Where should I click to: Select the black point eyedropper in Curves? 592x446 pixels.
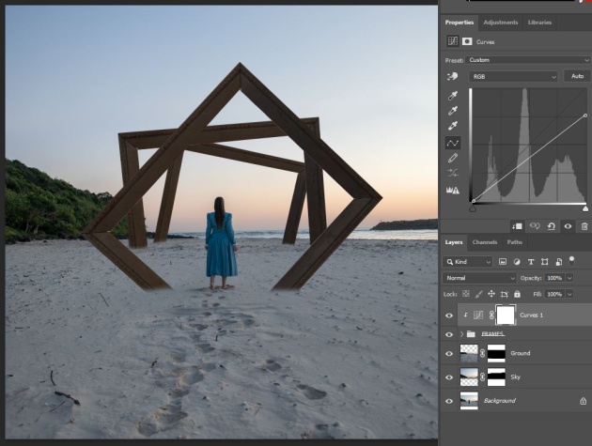coord(453,95)
